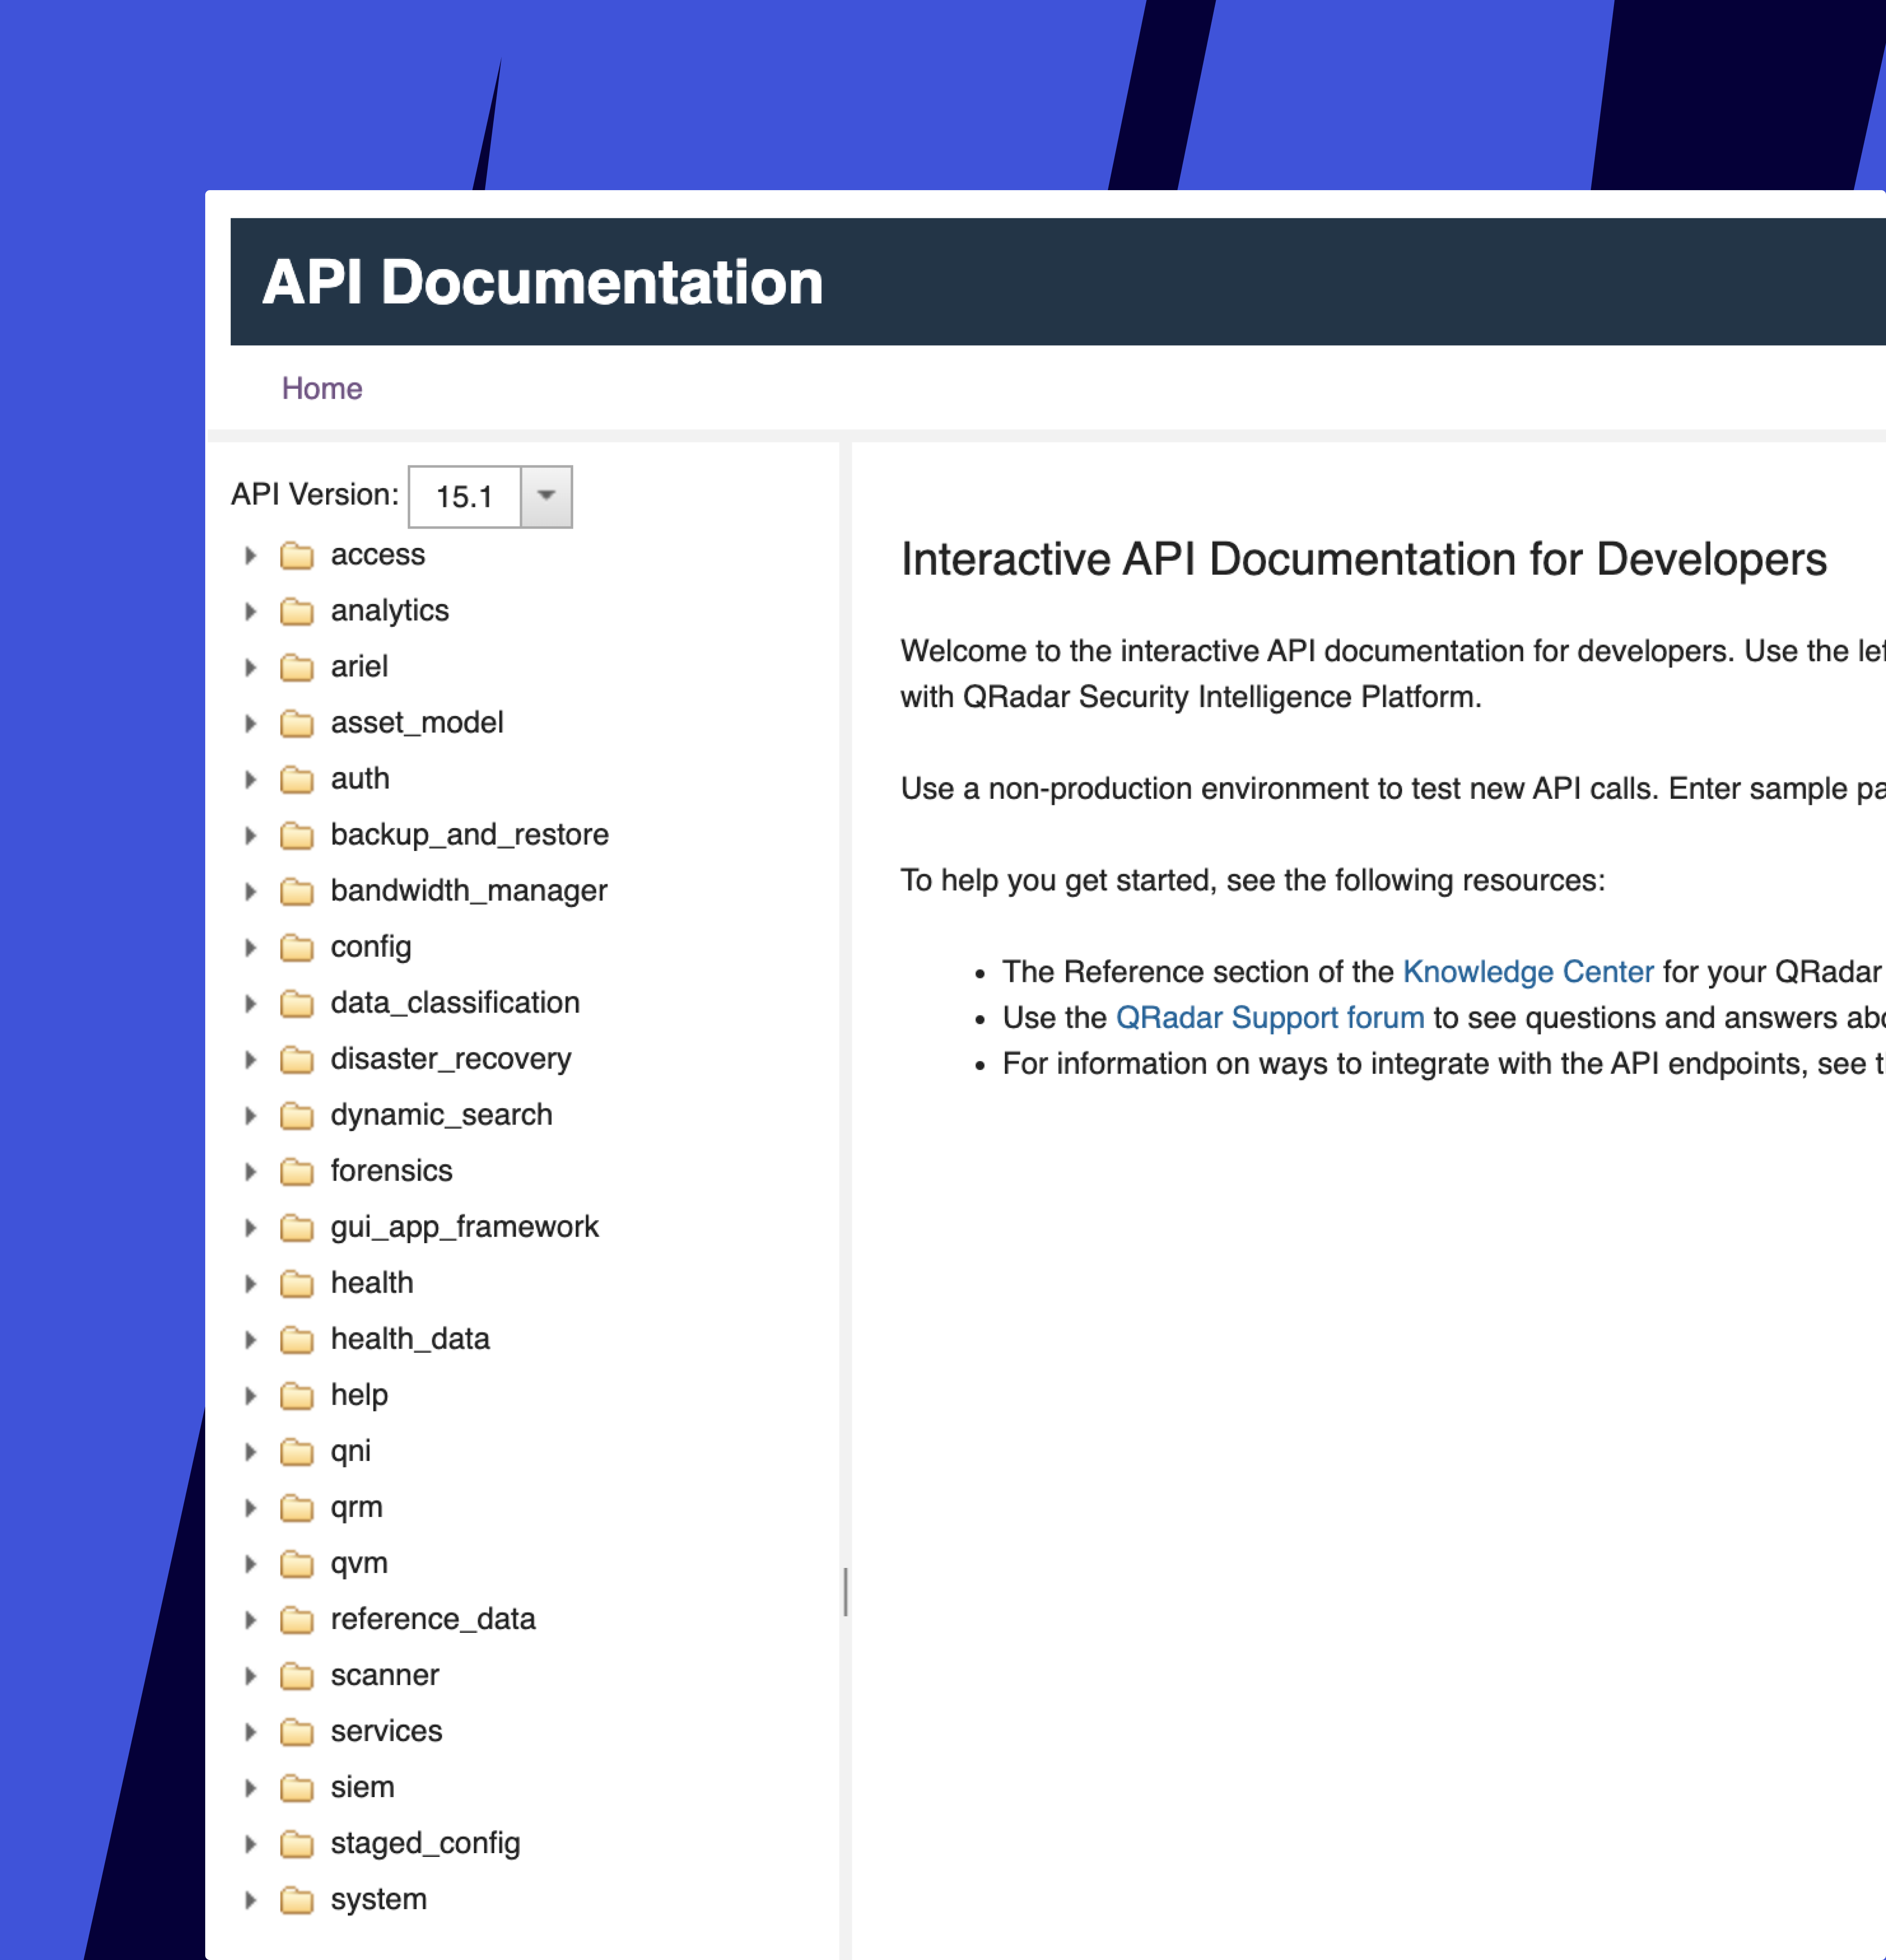
Task: Go to the Home breadcrumb link
Action: 321,388
